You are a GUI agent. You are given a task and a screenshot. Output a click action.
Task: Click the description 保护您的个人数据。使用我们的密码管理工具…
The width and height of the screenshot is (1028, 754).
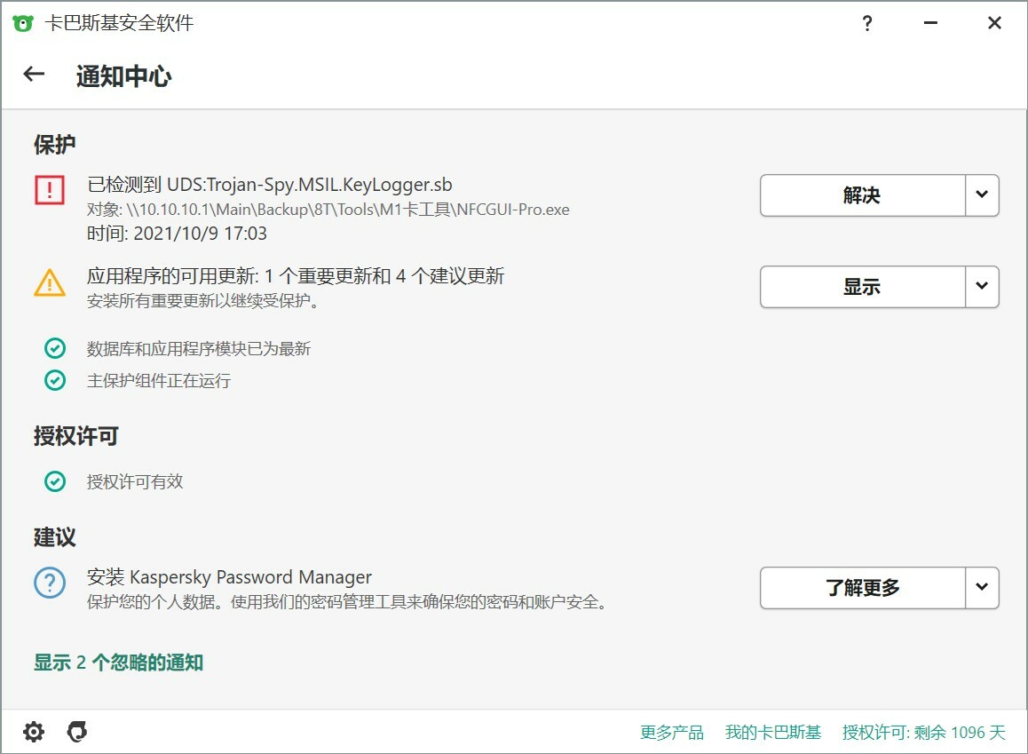coord(347,602)
